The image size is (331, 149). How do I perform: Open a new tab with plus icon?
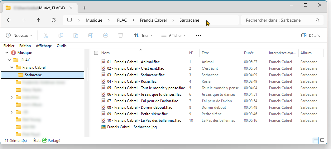coord(85,8)
